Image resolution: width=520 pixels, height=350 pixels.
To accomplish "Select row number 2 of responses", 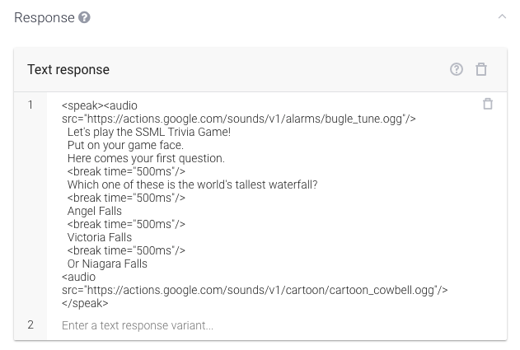I will pyautogui.click(x=30, y=324).
